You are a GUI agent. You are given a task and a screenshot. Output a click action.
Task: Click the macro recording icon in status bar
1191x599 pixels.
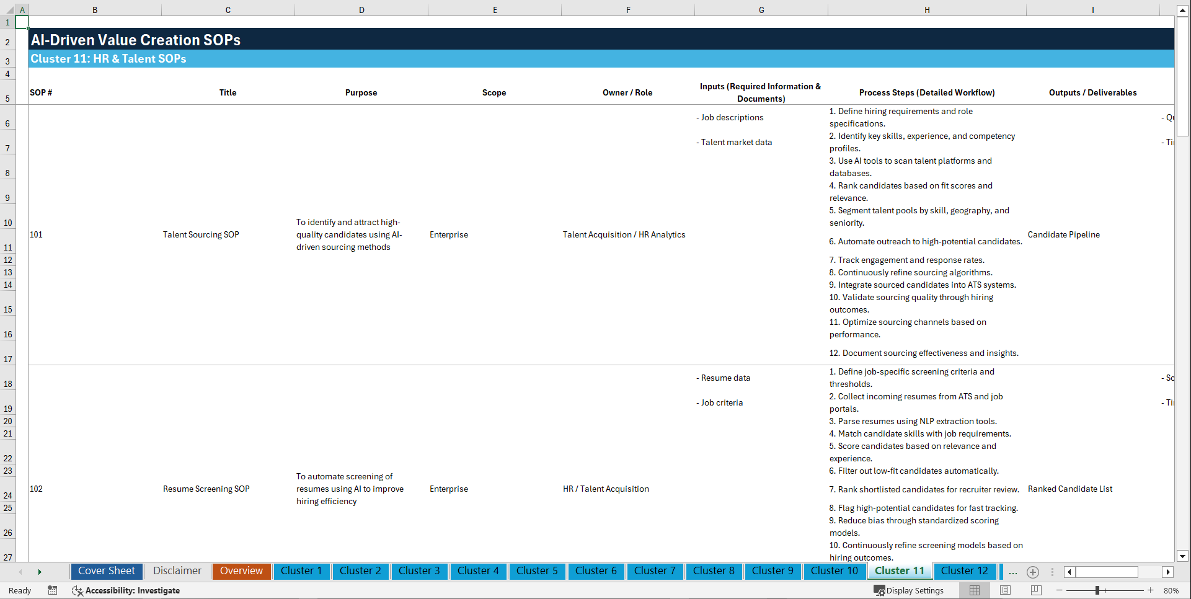point(53,590)
